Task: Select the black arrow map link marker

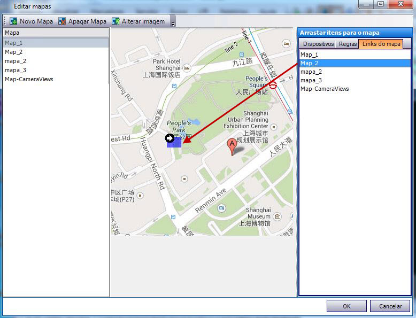Action: point(170,138)
